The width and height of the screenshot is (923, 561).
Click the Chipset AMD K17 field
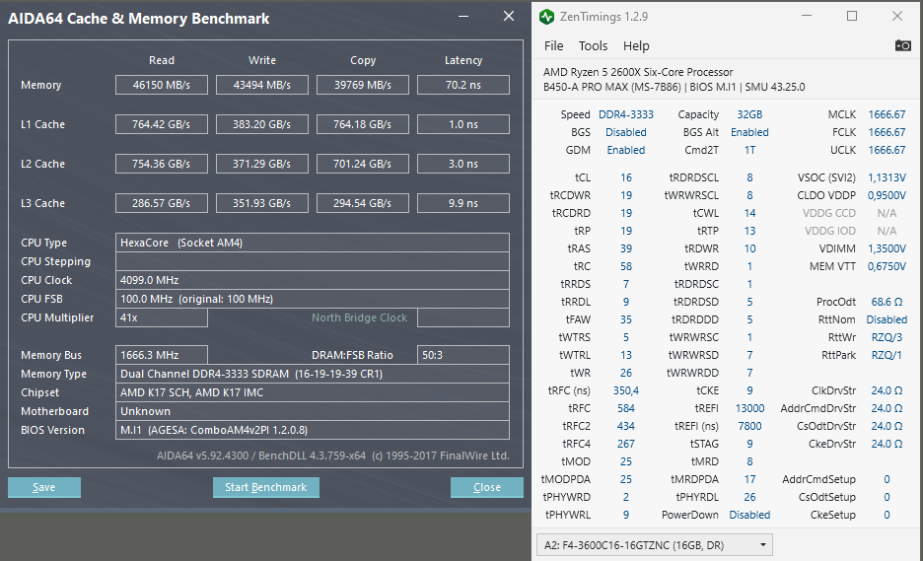(312, 392)
